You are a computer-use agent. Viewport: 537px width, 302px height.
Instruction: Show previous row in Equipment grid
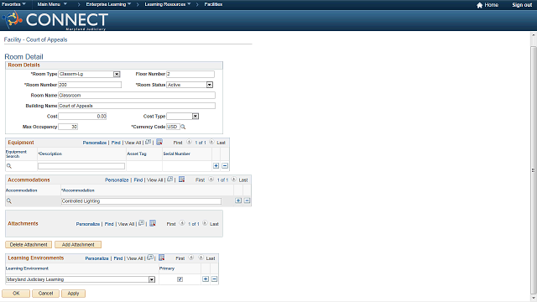(x=189, y=142)
